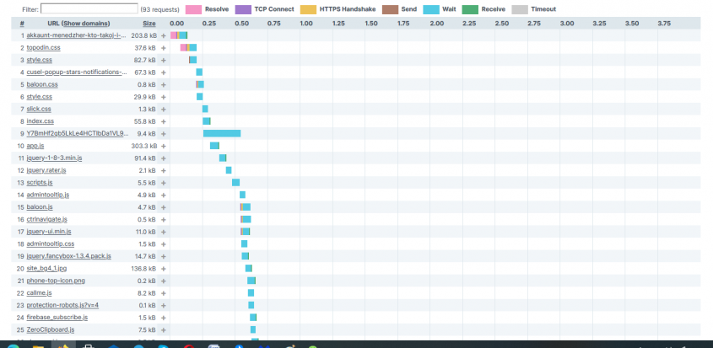Expand the index.css request details

tap(164, 121)
